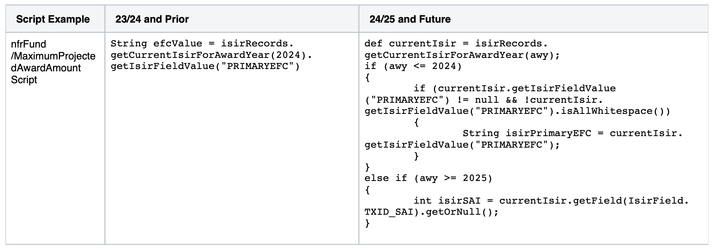715x250 pixels.
Task: Click the getCurrentIsirForAwardYear(2024) code line
Action: click(x=211, y=55)
